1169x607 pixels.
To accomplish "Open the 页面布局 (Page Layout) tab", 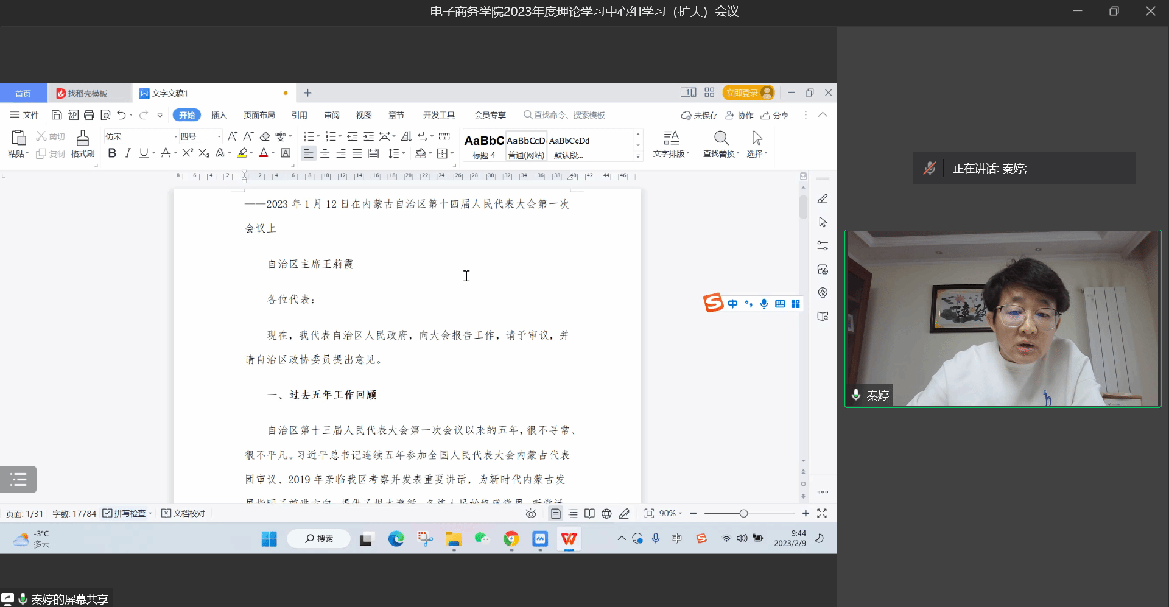I will click(259, 115).
